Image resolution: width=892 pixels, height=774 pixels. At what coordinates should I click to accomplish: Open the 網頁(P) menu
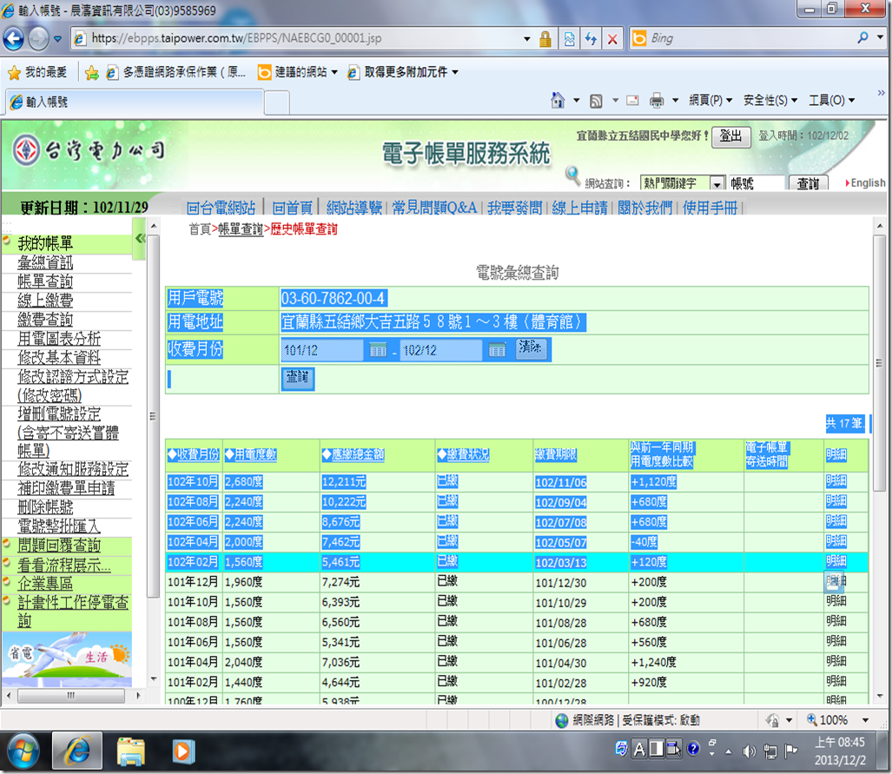710,101
